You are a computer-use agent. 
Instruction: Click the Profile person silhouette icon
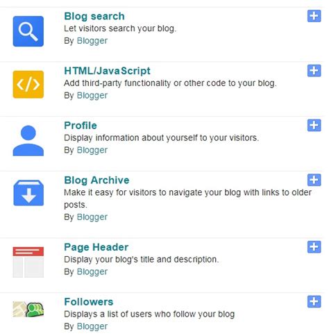[x=28, y=140]
